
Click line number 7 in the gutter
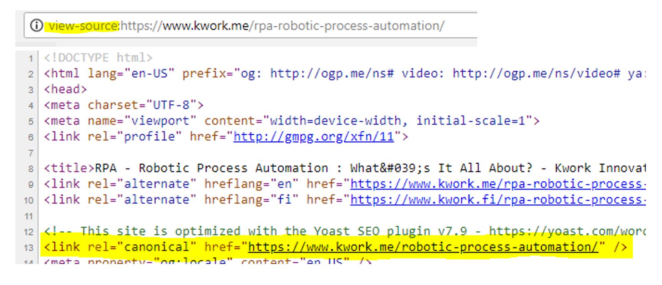pos(31,153)
